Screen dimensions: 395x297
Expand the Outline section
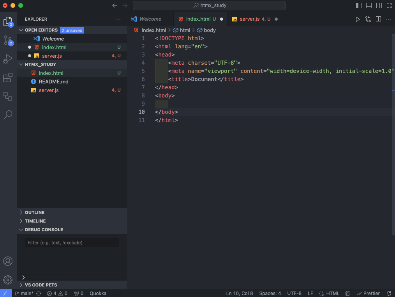(21, 212)
